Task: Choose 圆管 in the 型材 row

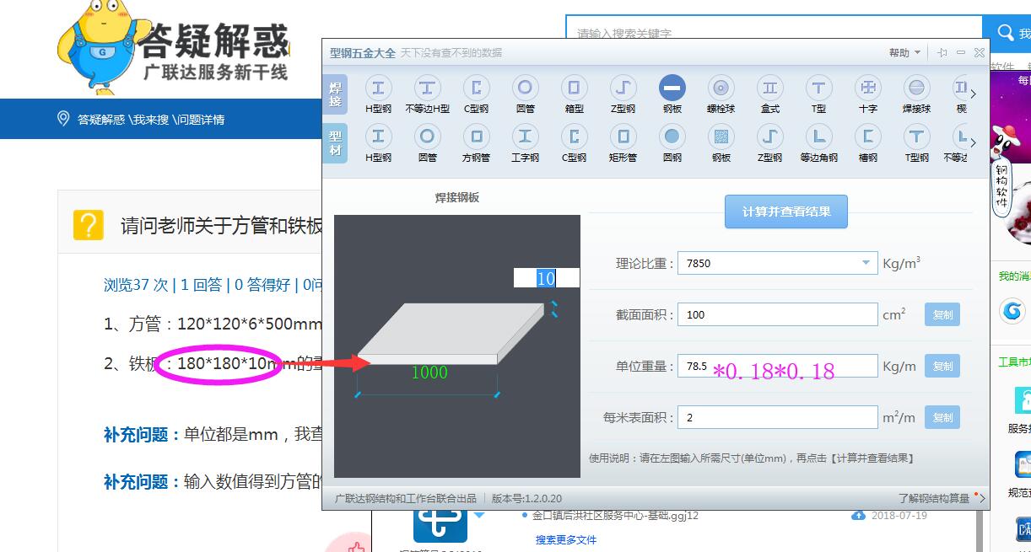Action: pyautogui.click(x=427, y=142)
